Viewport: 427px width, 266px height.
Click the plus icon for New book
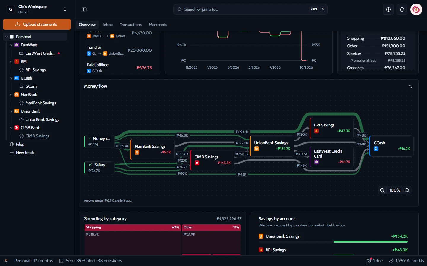click(12, 153)
